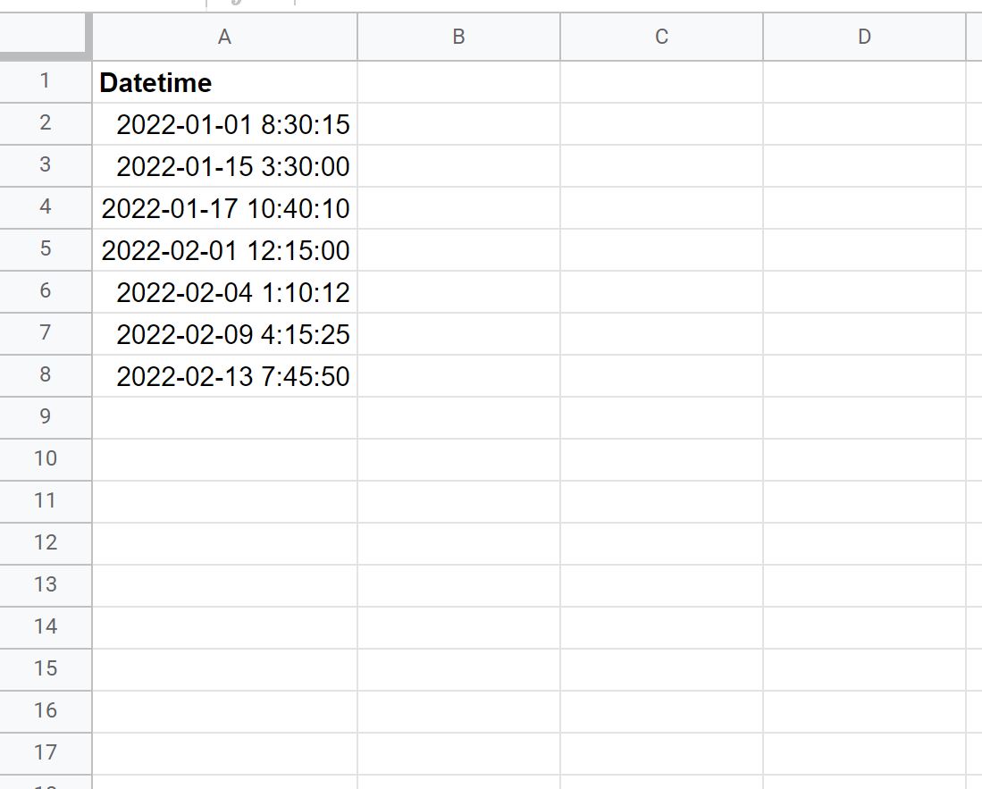The width and height of the screenshot is (982, 789).
Task: Select row 10 header
Action: 45,458
